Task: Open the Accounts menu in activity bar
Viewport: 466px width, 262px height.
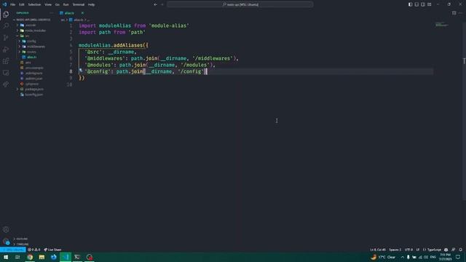Action: 6,229
